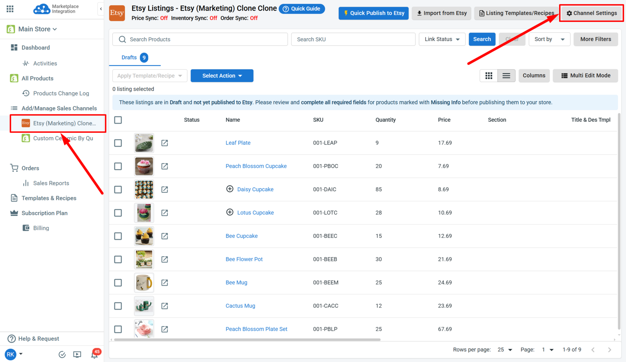The width and height of the screenshot is (626, 362).
Task: Change rows per page dropdown
Action: click(505, 350)
